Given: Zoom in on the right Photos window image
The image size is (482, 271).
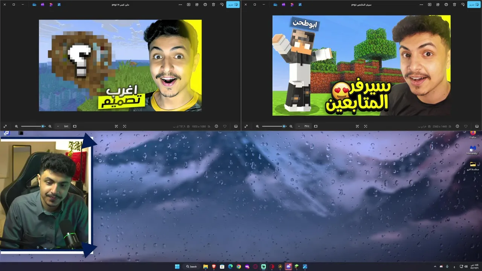Looking at the screenshot, I should tap(257, 126).
